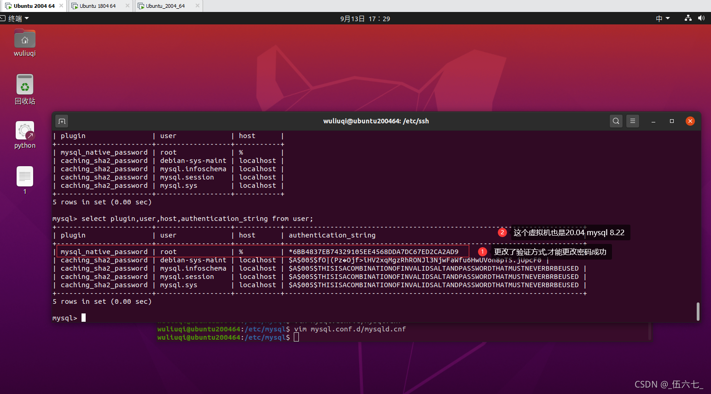The width and height of the screenshot is (711, 394).
Task: Click debian-sys-maint in the second table
Action: 193,260
